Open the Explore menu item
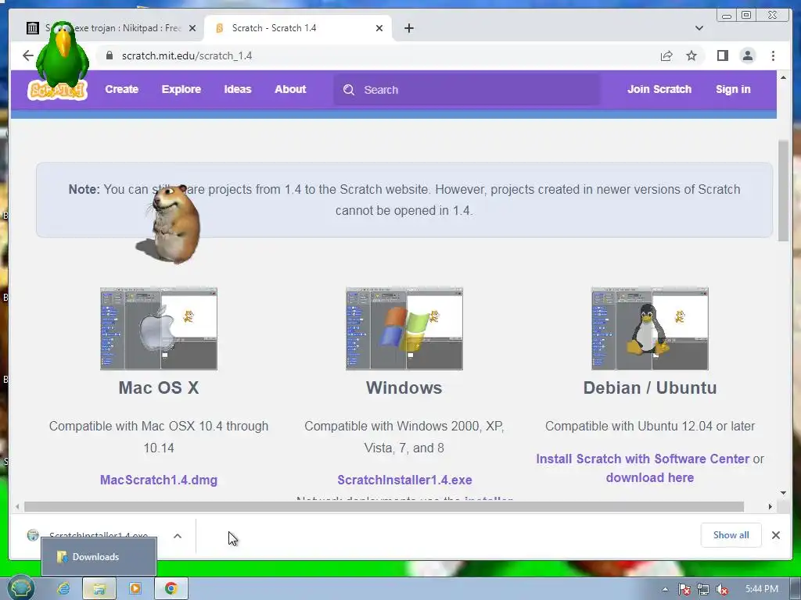801x600 pixels. [181, 89]
